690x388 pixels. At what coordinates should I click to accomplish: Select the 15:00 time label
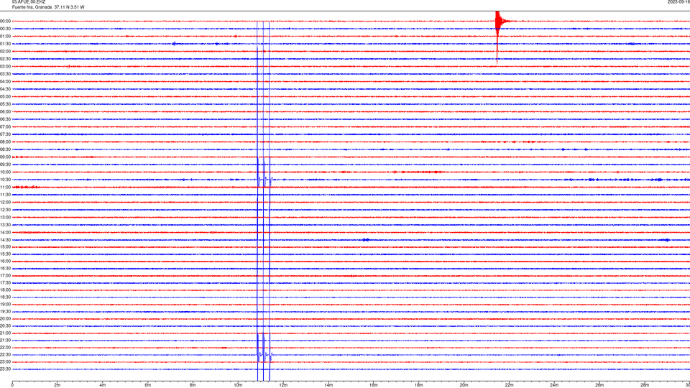pyautogui.click(x=5, y=246)
